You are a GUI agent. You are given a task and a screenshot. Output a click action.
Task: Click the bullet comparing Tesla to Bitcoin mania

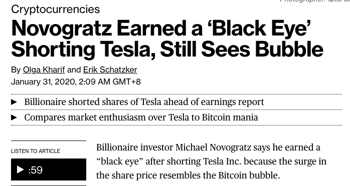pos(141,117)
